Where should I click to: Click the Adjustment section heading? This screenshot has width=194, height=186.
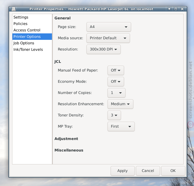tap(66, 139)
